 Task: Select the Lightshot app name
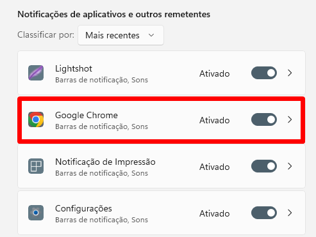pyautogui.click(x=74, y=69)
